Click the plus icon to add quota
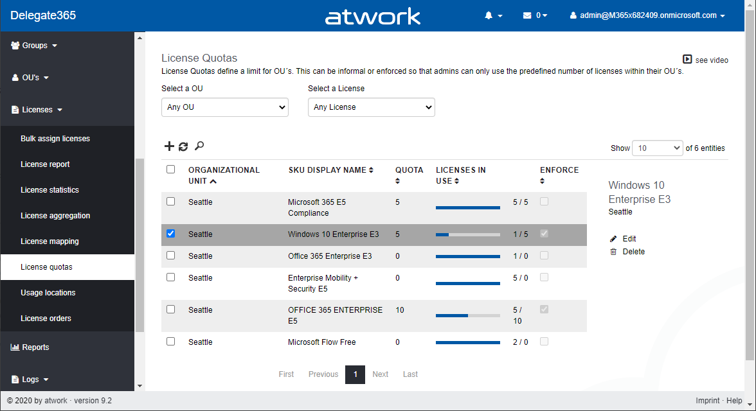 169,146
